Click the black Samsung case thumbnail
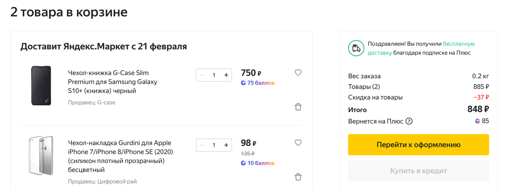 [x=41, y=86]
